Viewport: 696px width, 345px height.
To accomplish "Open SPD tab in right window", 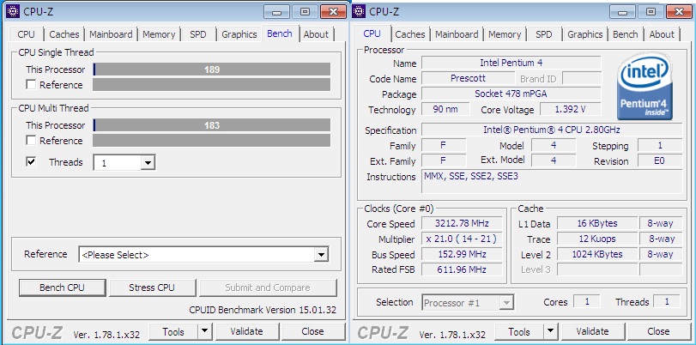I will click(x=544, y=34).
